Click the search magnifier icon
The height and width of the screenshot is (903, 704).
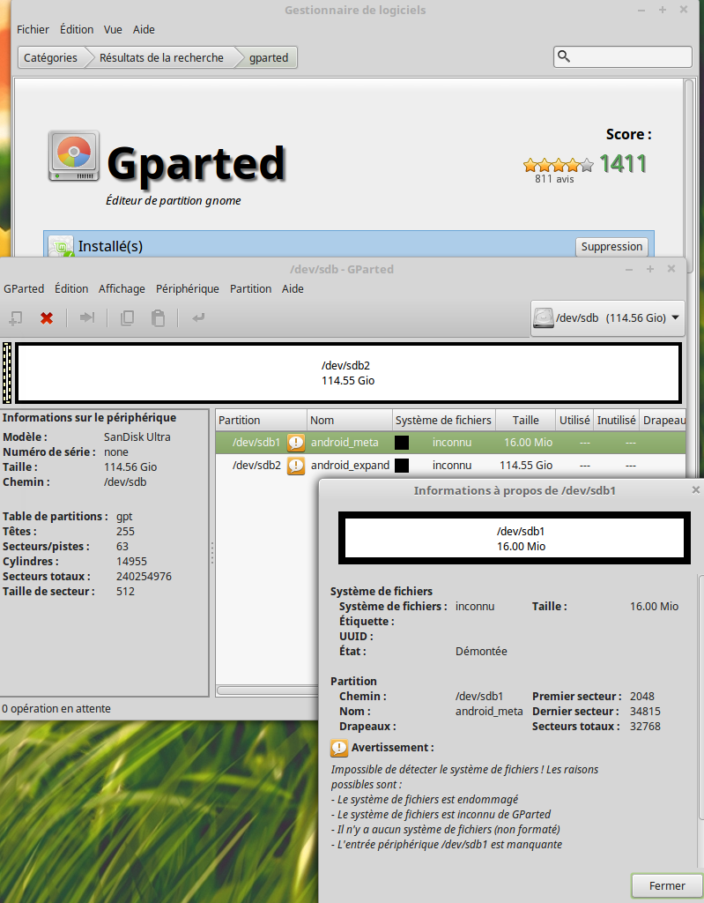[564, 56]
